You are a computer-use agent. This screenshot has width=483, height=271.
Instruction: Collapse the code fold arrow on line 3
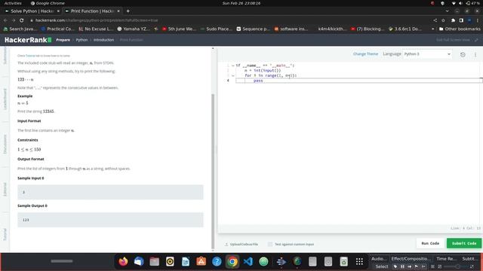point(233,75)
